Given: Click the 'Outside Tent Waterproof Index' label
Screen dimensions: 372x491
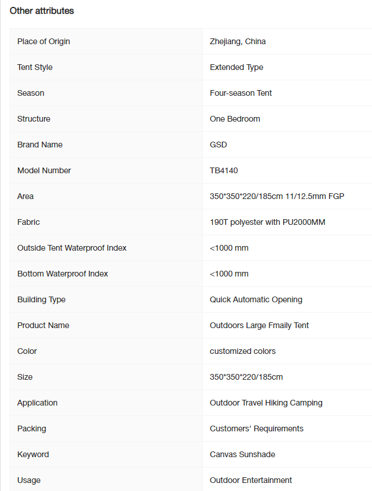Looking at the screenshot, I should (x=72, y=248).
